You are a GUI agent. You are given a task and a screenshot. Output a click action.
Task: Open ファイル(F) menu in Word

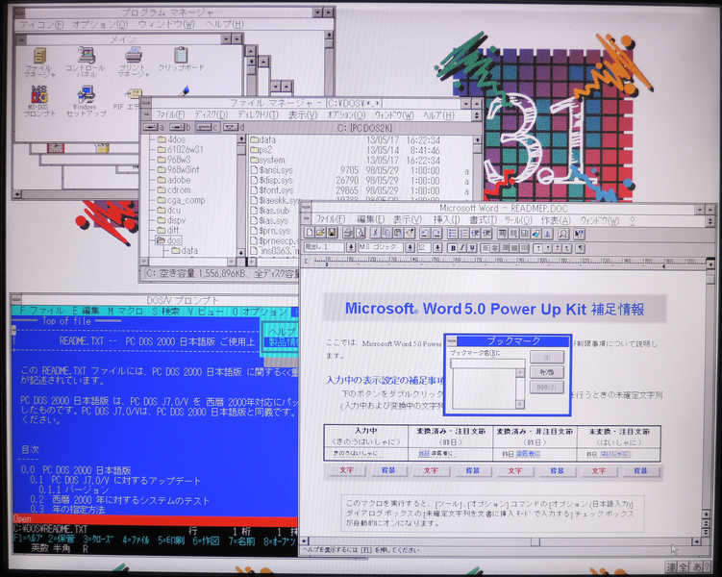click(x=330, y=219)
